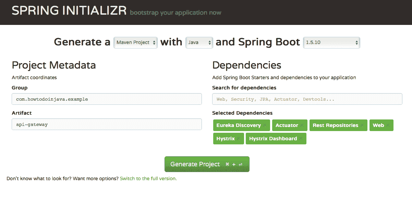Select the Eureka Discovery dependency tag

pos(242,125)
